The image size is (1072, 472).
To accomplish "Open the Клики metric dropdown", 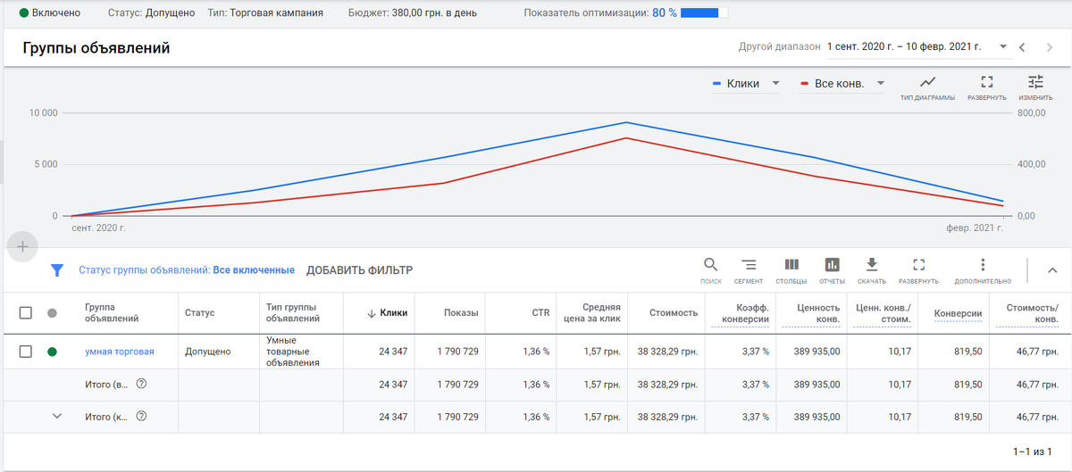I will tap(775, 83).
